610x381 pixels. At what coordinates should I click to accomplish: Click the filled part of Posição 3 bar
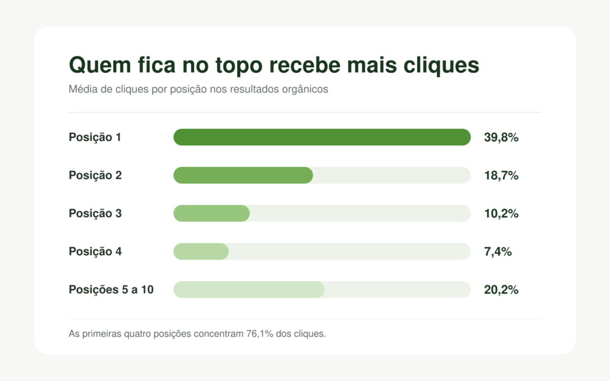[x=211, y=214]
